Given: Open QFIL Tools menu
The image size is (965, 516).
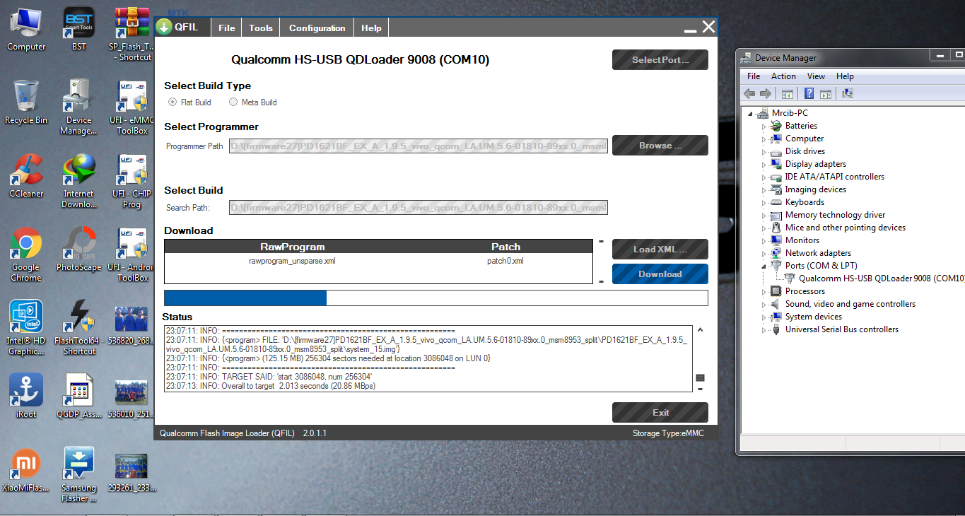Looking at the screenshot, I should [x=261, y=28].
